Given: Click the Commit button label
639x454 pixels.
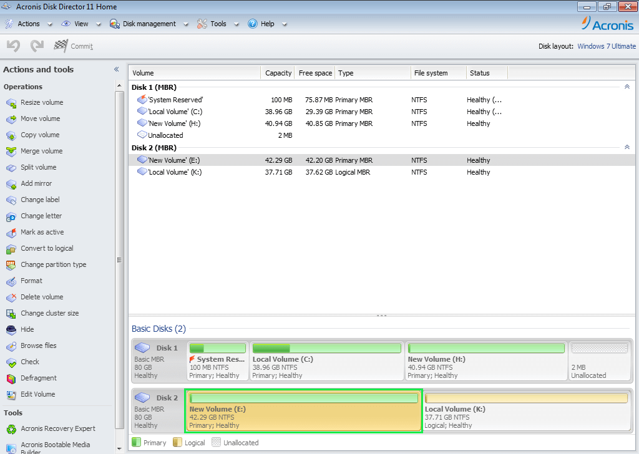Looking at the screenshot, I should [x=82, y=46].
